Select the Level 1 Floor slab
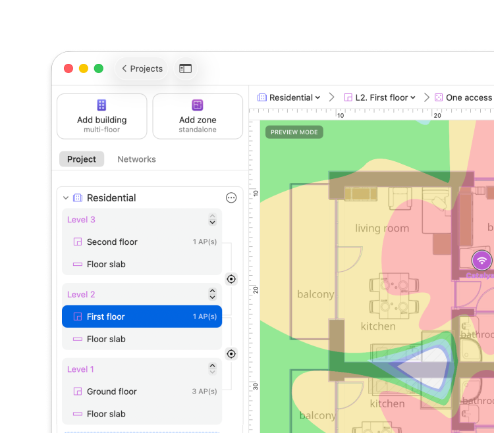This screenshot has width=494, height=433. (x=142, y=414)
